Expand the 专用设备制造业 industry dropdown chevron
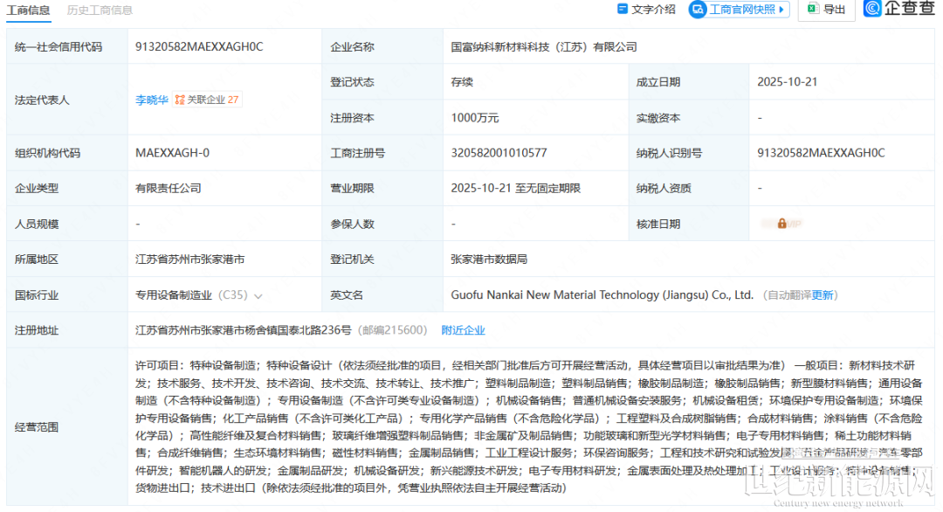The width and height of the screenshot is (943, 512). pos(258,296)
